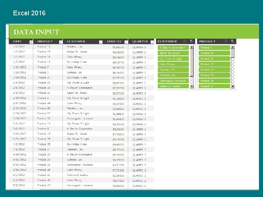The image size is (263, 197).
Task: Select Product 14 in PRODUCT slicer
Action: [214, 70]
